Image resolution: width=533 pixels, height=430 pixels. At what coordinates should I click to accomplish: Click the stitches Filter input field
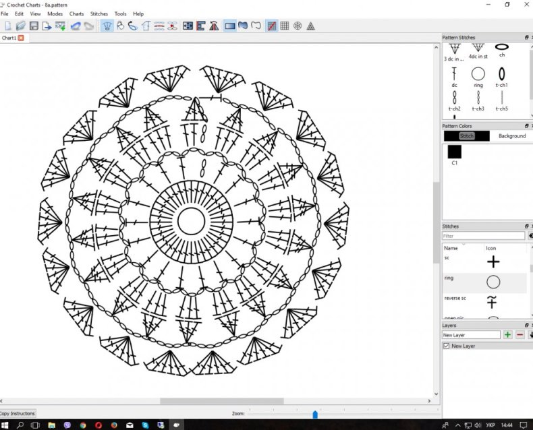point(483,236)
